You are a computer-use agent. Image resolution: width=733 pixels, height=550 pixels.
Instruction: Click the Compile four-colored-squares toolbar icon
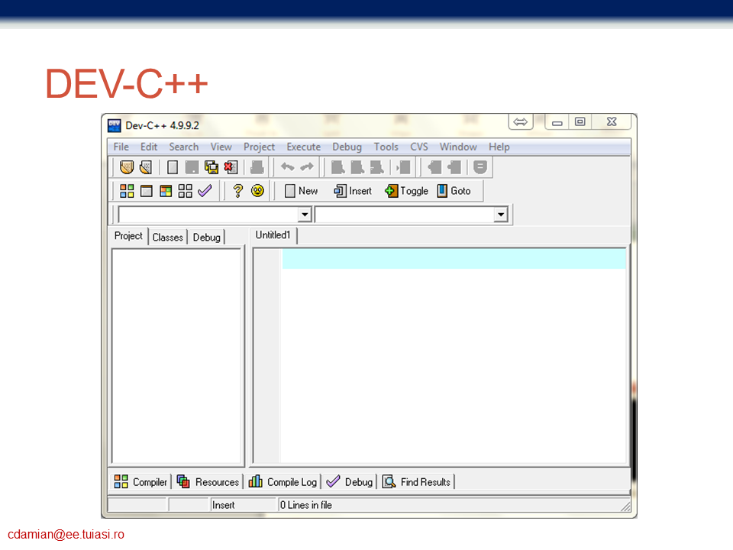click(127, 191)
